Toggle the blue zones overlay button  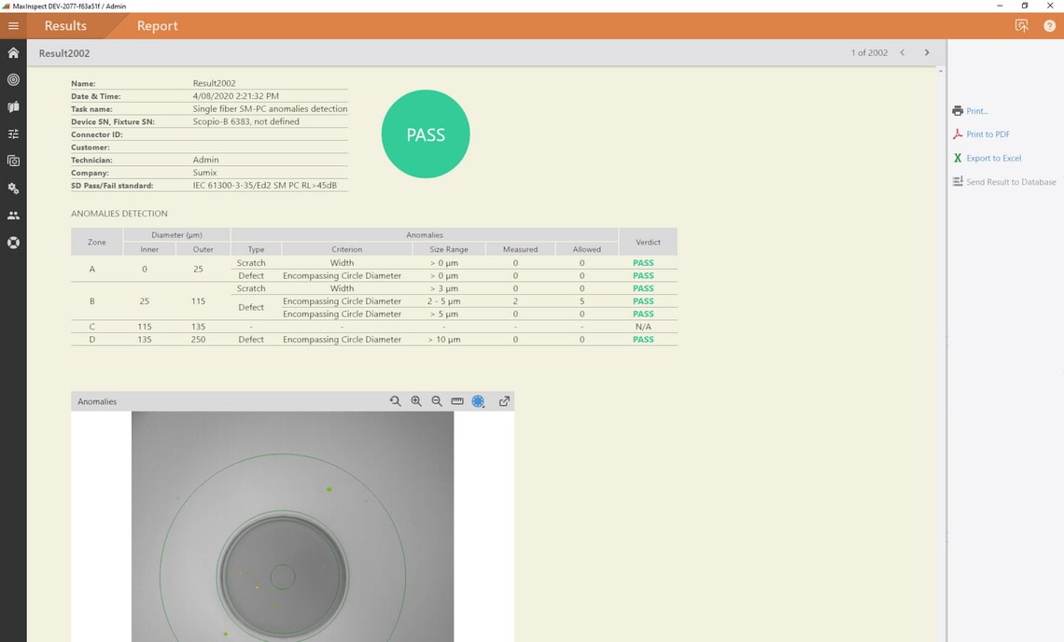(479, 402)
